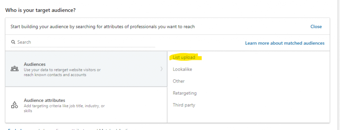340x130 pixels.
Task: Pick the Third party audience option
Action: [x=184, y=105]
